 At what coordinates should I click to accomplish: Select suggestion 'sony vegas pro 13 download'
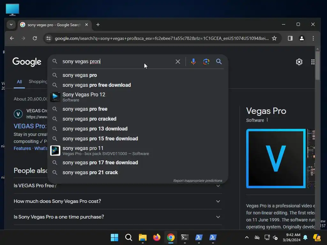[138, 129]
